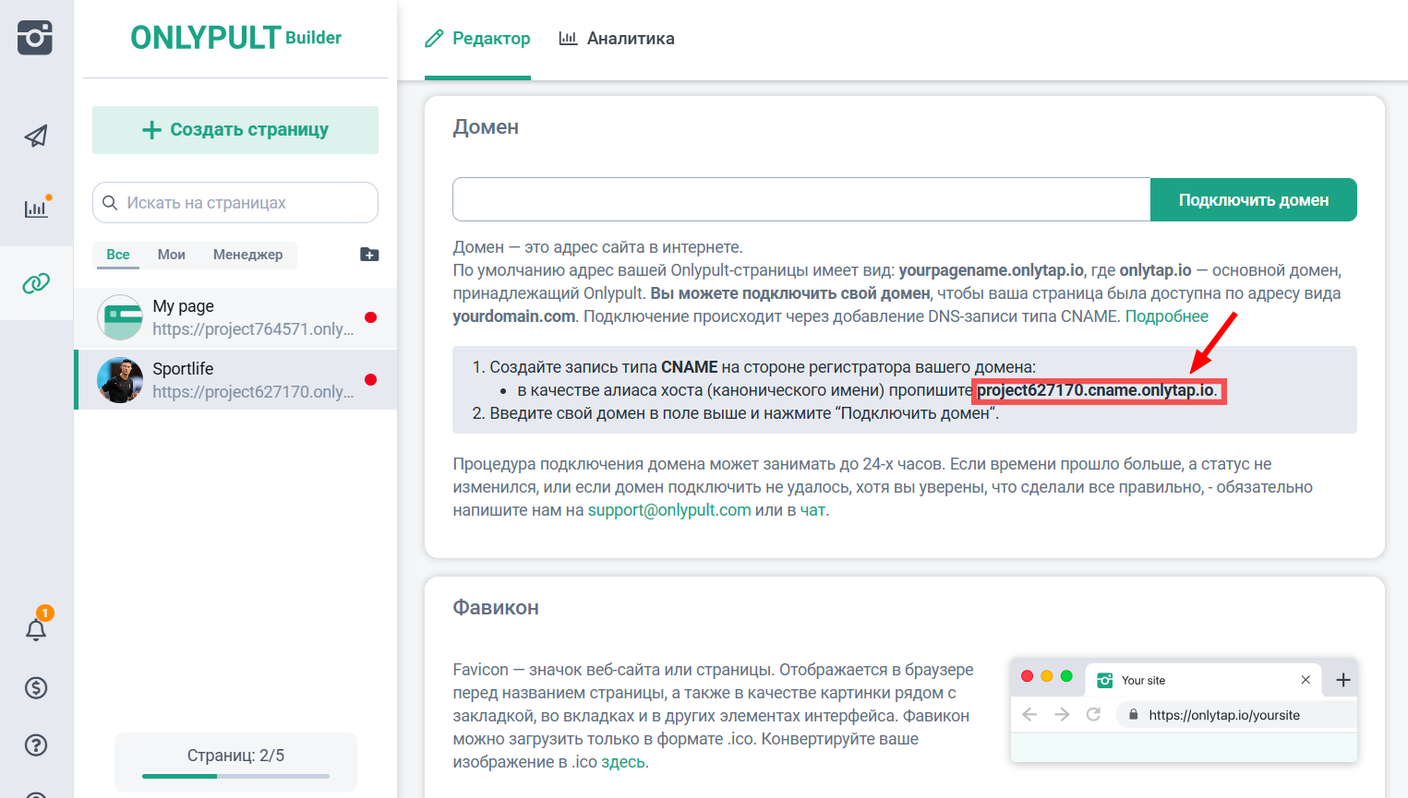Click the Onlypult camera logo icon

coord(35,37)
